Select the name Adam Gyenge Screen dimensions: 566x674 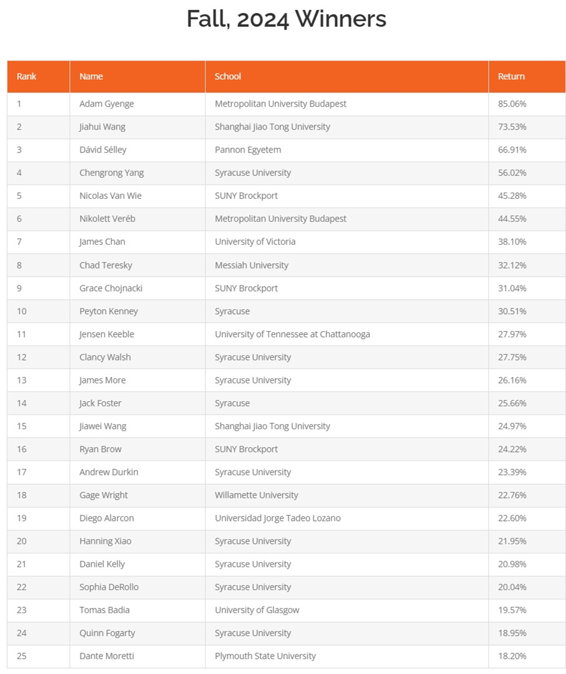coord(107,104)
